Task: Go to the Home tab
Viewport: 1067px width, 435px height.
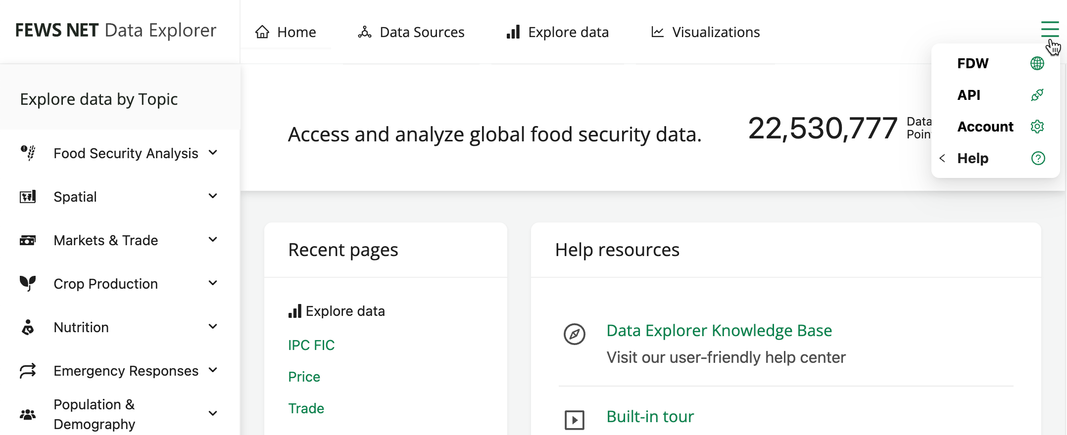Action: click(286, 32)
